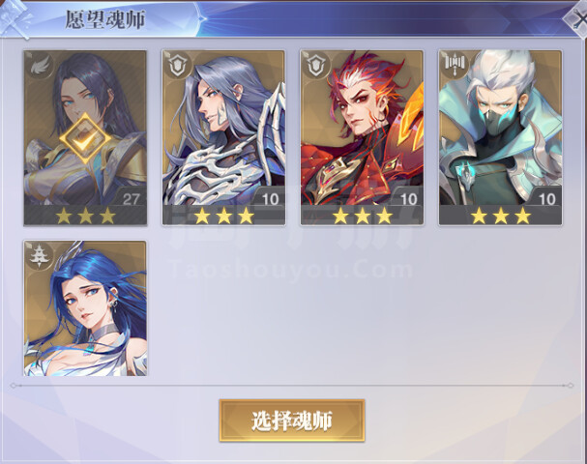Viewport: 587px width, 464px height.
Task: Click the tree-shaped icon on blue-haired card
Action: pos(40,255)
